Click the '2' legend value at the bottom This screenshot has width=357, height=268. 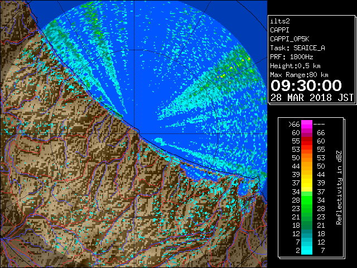298,251
